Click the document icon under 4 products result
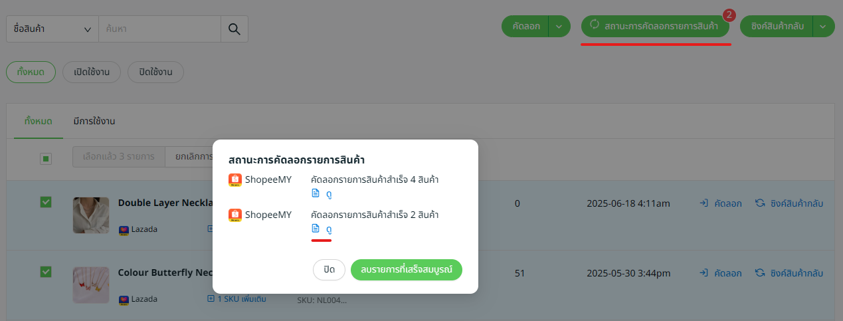 [x=316, y=193]
